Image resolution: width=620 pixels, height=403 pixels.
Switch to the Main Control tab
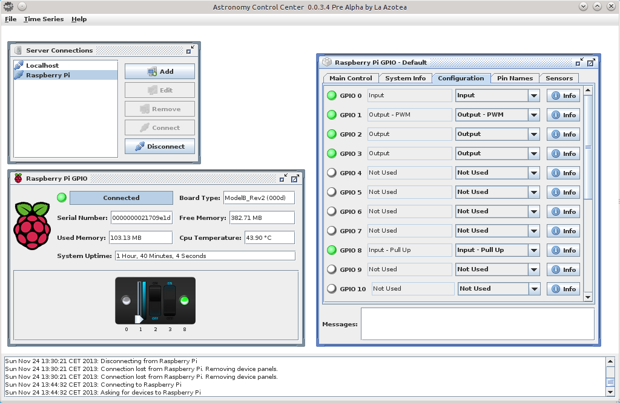click(351, 78)
